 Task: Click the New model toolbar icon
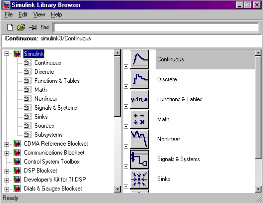(x=10, y=27)
